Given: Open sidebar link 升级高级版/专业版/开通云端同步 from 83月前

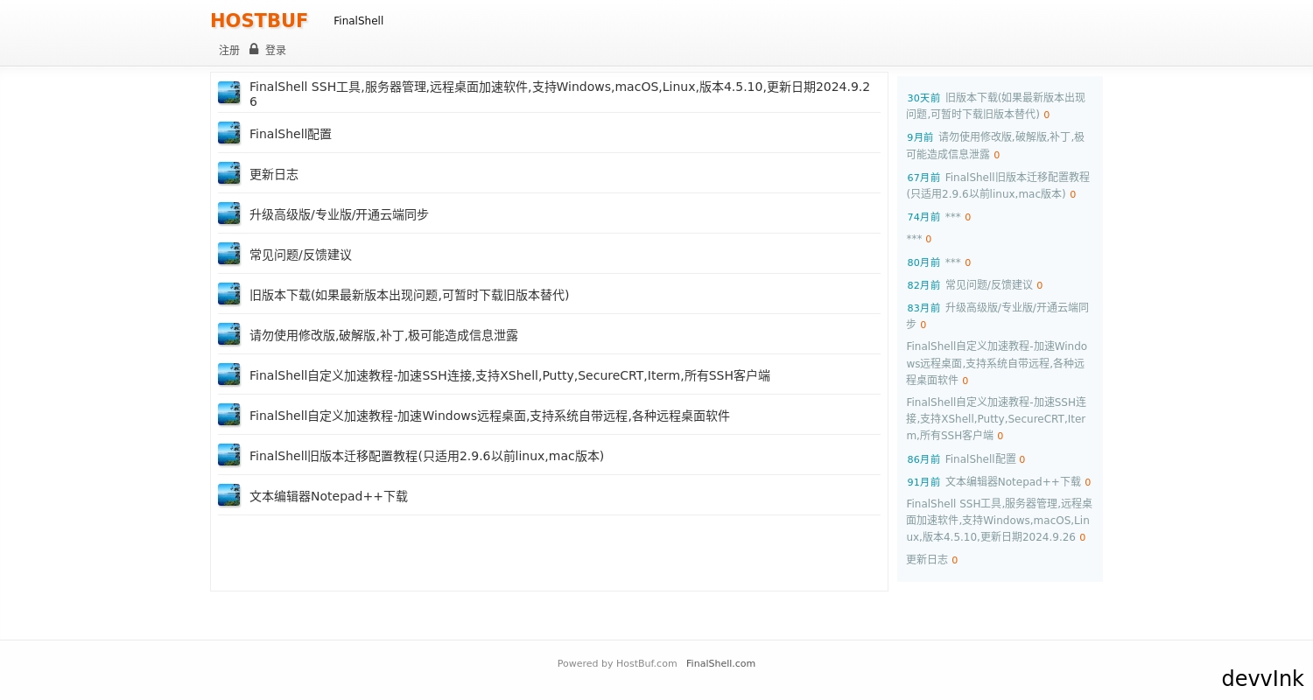Looking at the screenshot, I should coord(998,316).
